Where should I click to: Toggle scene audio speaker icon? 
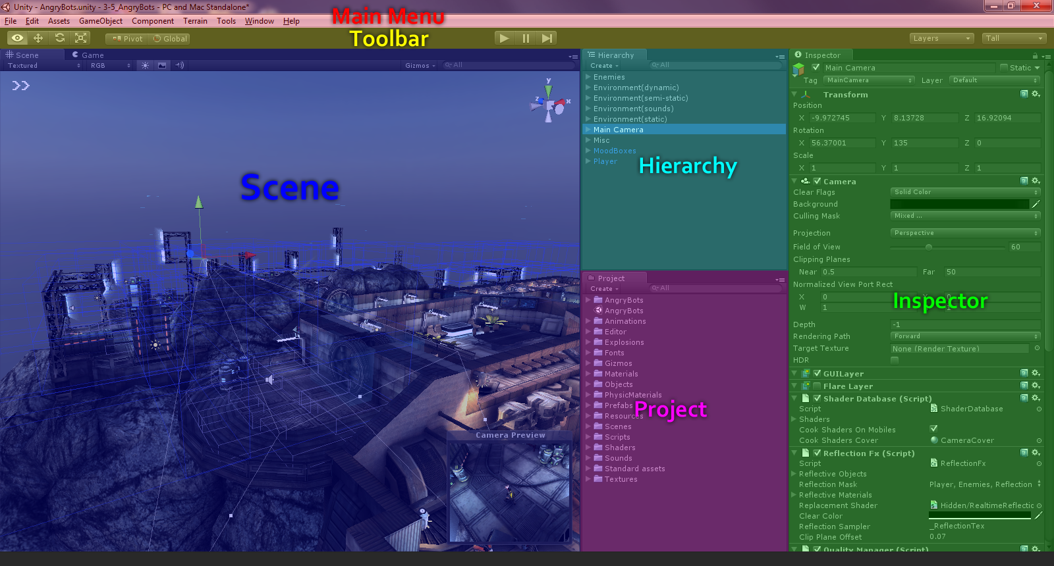179,66
